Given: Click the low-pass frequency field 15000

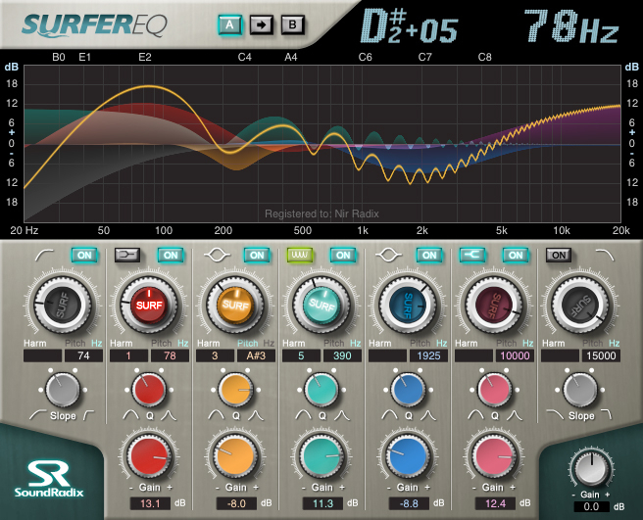Looking at the screenshot, I should (x=601, y=355).
